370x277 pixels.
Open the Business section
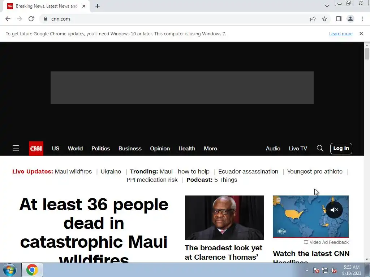tap(130, 148)
